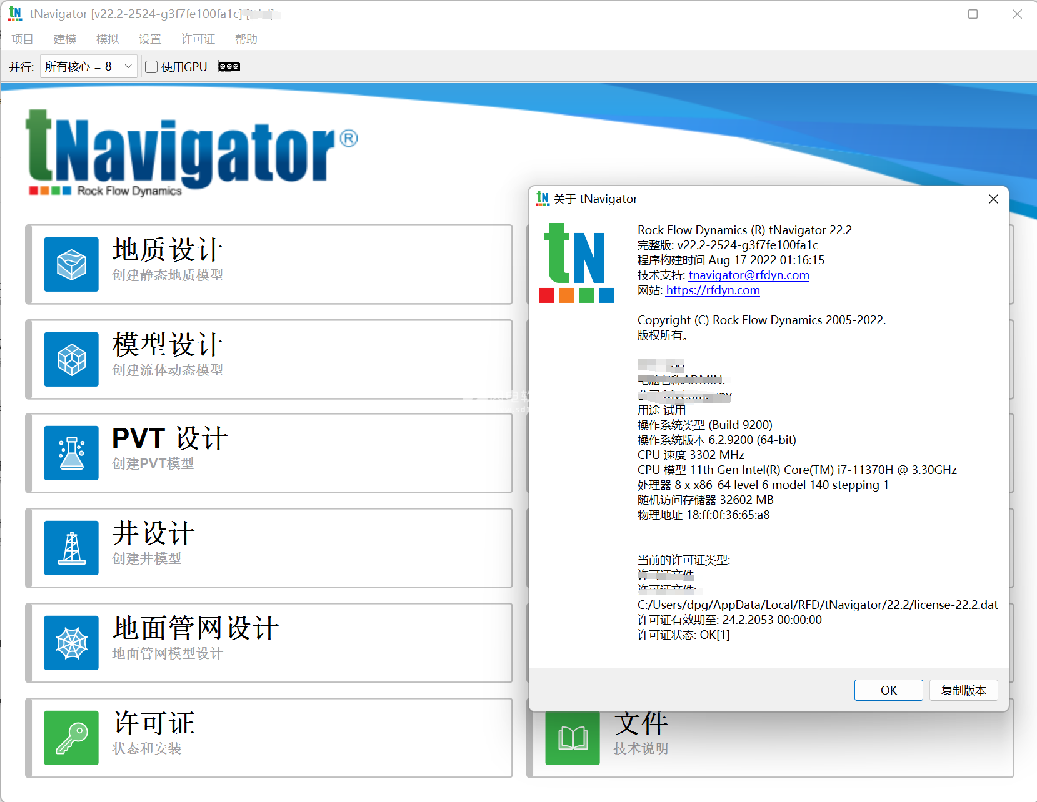Open the 设置 menu

pyautogui.click(x=149, y=39)
